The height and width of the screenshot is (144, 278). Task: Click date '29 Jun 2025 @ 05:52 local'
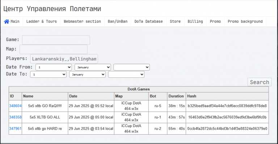(91, 106)
